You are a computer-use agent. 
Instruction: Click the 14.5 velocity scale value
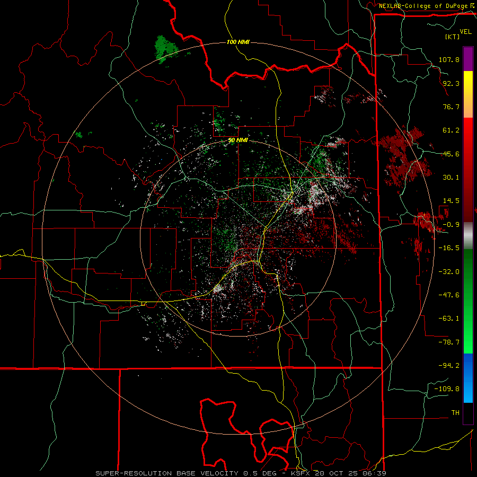pyautogui.click(x=451, y=201)
